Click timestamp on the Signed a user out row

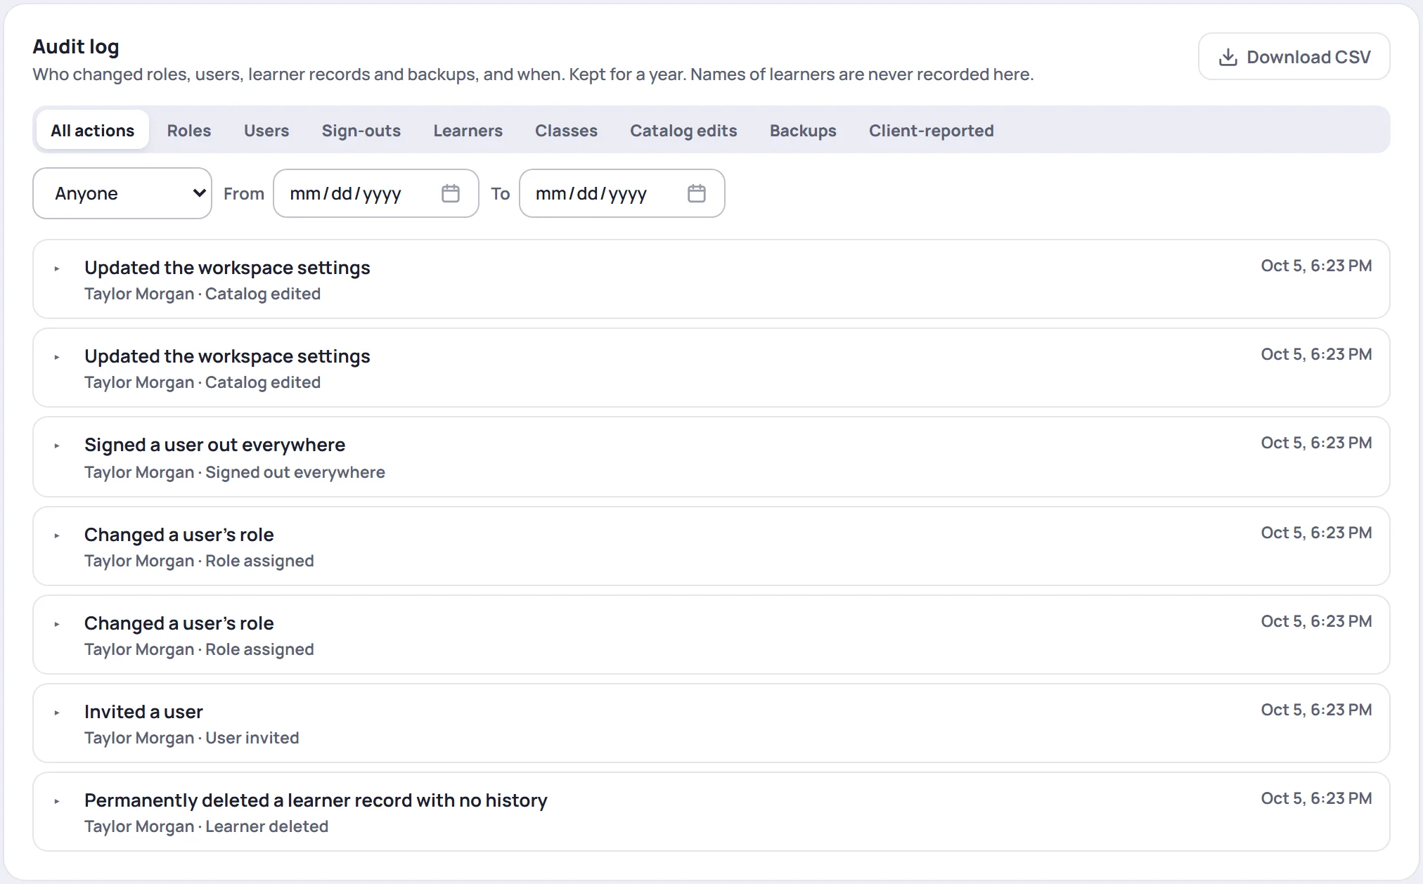click(1316, 443)
